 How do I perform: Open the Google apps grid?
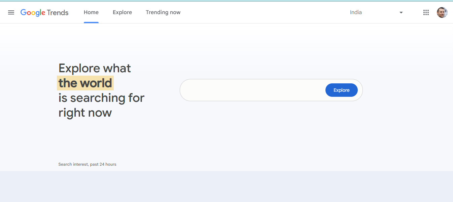coord(426,12)
